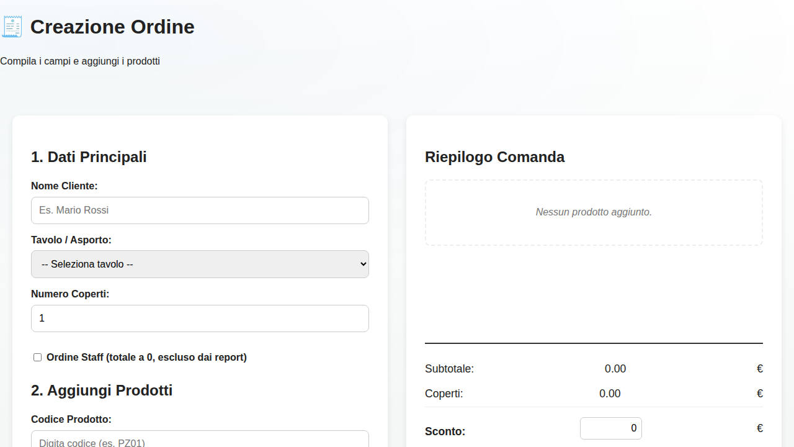Click 'Ordine Staff (totale a 0, escluso dai report)' text

click(x=146, y=358)
